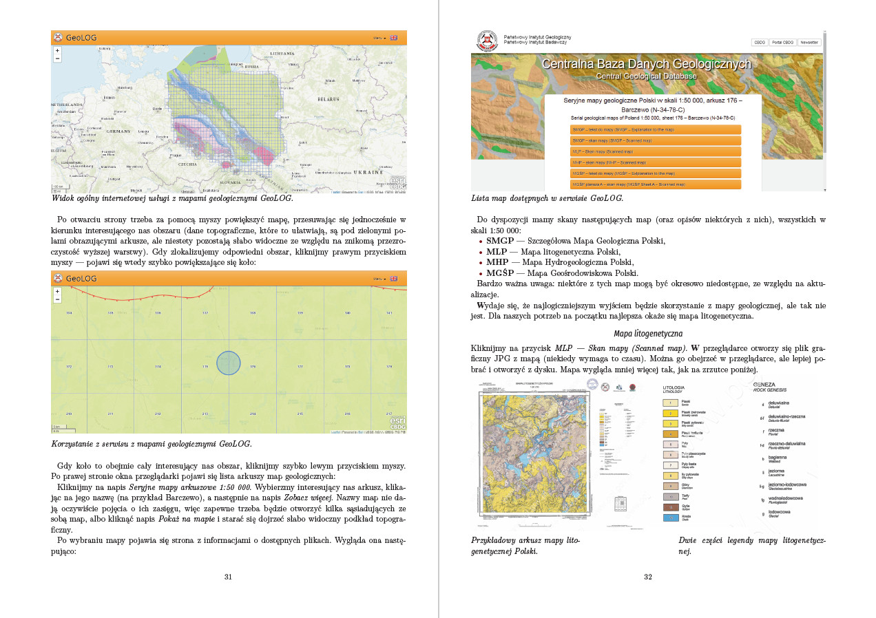Click the blue Kreda lithology legend swatch

click(670, 518)
